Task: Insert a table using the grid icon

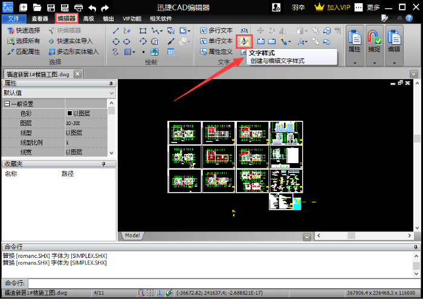Action: tap(171, 52)
